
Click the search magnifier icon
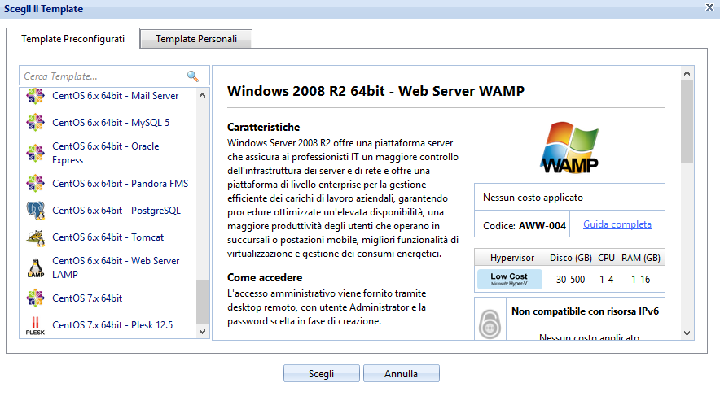193,76
